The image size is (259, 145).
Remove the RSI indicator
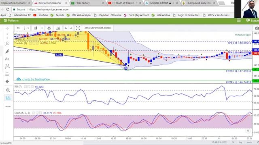coord(32,87)
